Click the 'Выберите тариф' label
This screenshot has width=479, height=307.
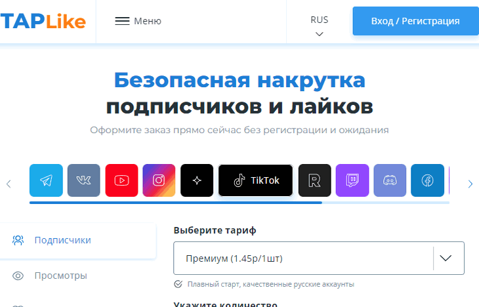pos(215,230)
